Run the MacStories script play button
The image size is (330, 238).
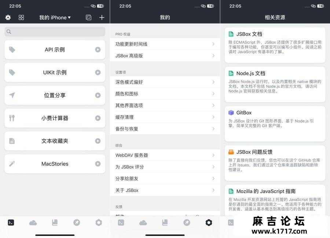point(98,164)
